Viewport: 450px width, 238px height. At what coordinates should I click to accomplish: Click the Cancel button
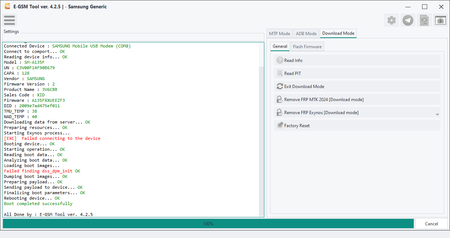coord(431,224)
